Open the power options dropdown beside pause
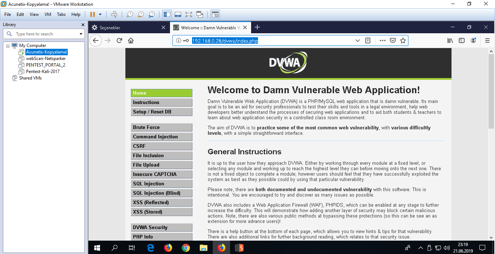 click(100, 14)
